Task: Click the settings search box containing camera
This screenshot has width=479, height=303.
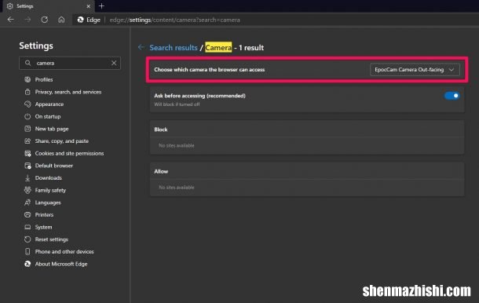Action: tap(70, 64)
